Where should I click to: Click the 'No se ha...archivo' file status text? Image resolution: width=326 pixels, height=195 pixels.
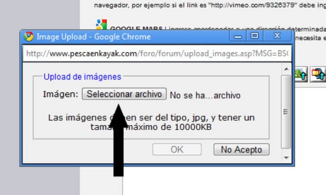click(x=205, y=95)
